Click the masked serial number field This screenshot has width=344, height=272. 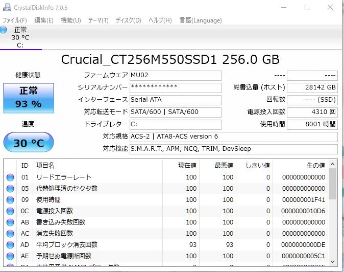tap(176, 88)
